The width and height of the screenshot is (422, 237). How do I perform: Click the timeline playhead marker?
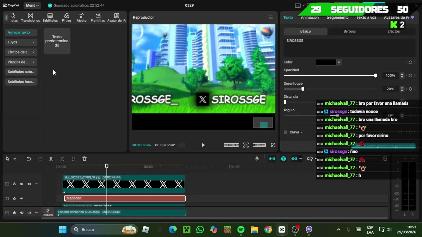(x=107, y=166)
